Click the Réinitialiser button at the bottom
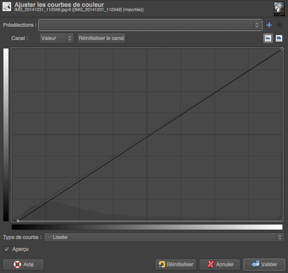The height and width of the screenshot is (273, 288). coord(176,264)
